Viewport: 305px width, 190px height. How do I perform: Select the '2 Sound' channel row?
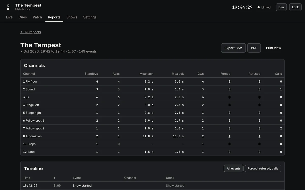click(152, 89)
